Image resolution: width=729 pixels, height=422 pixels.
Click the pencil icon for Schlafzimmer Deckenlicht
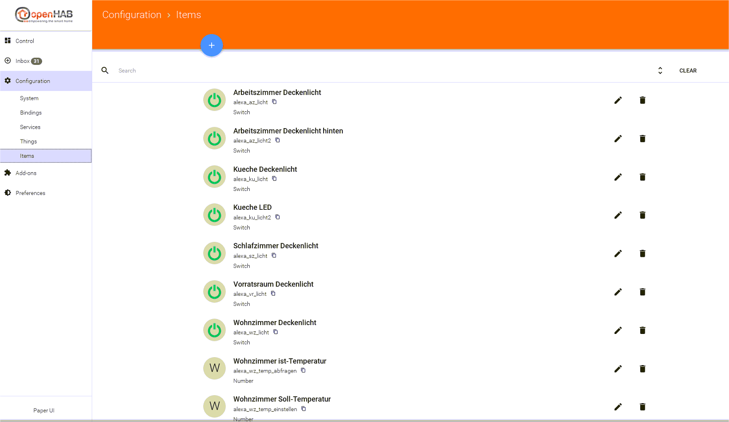pos(618,254)
